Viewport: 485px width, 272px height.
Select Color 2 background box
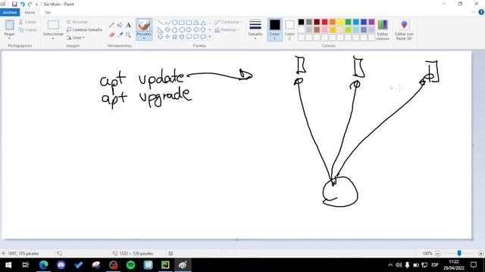(289, 29)
